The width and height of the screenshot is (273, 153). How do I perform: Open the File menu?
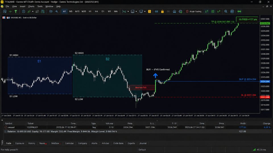point(7,7)
